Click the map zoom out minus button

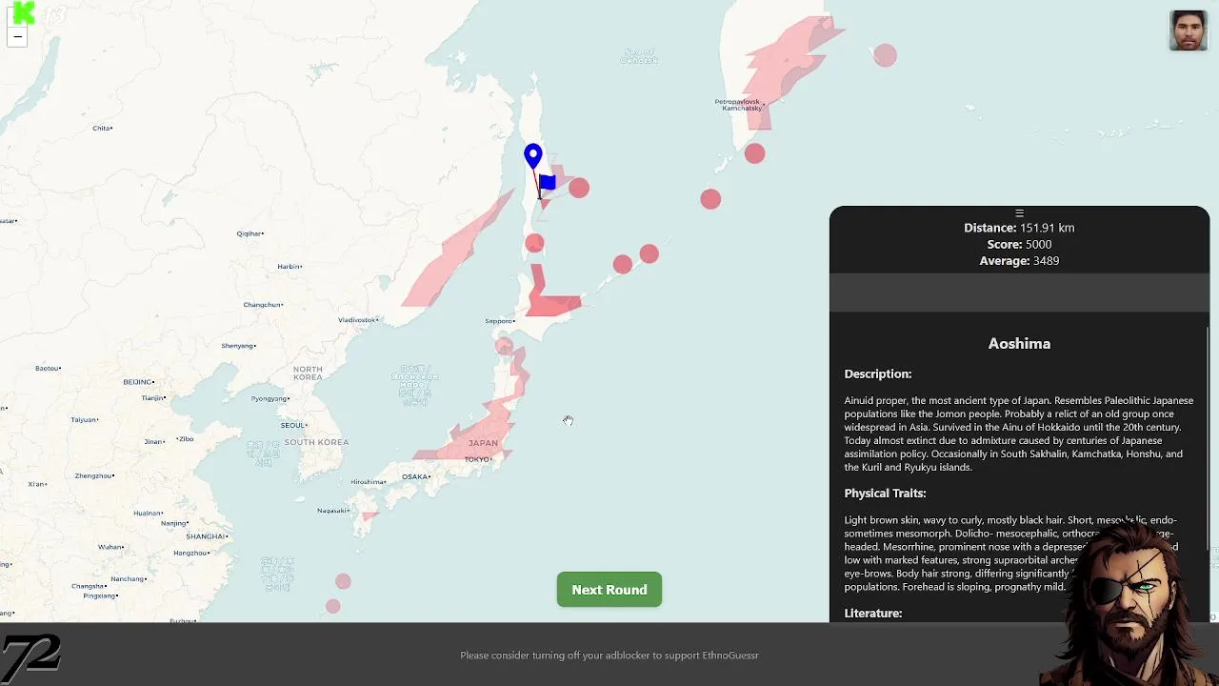point(17,37)
